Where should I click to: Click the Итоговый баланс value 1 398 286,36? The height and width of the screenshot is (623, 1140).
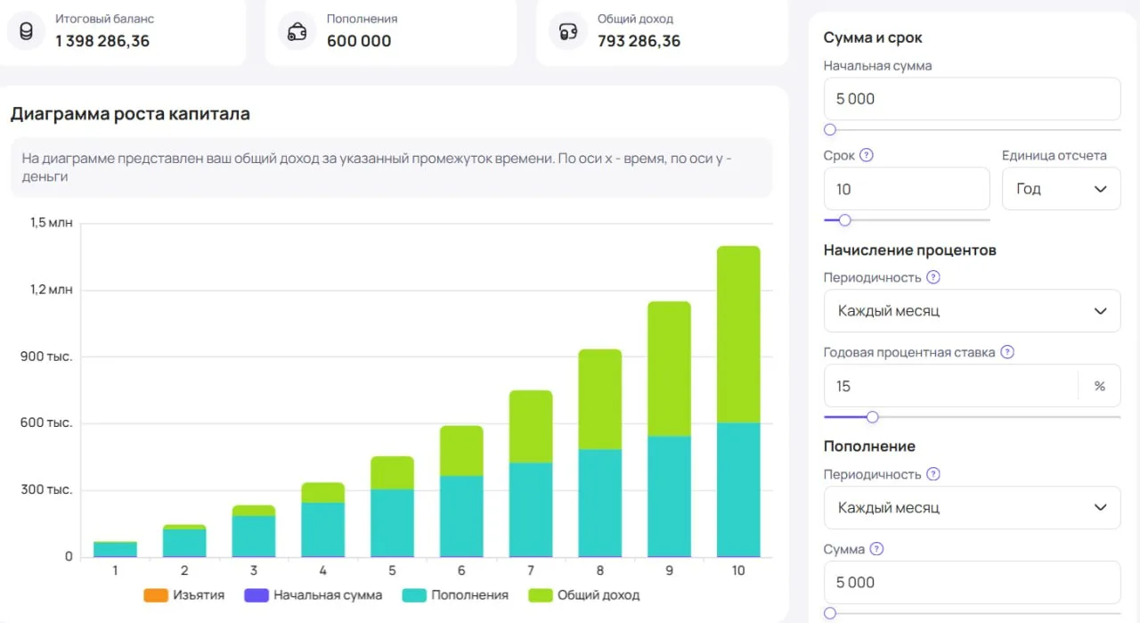point(102,41)
